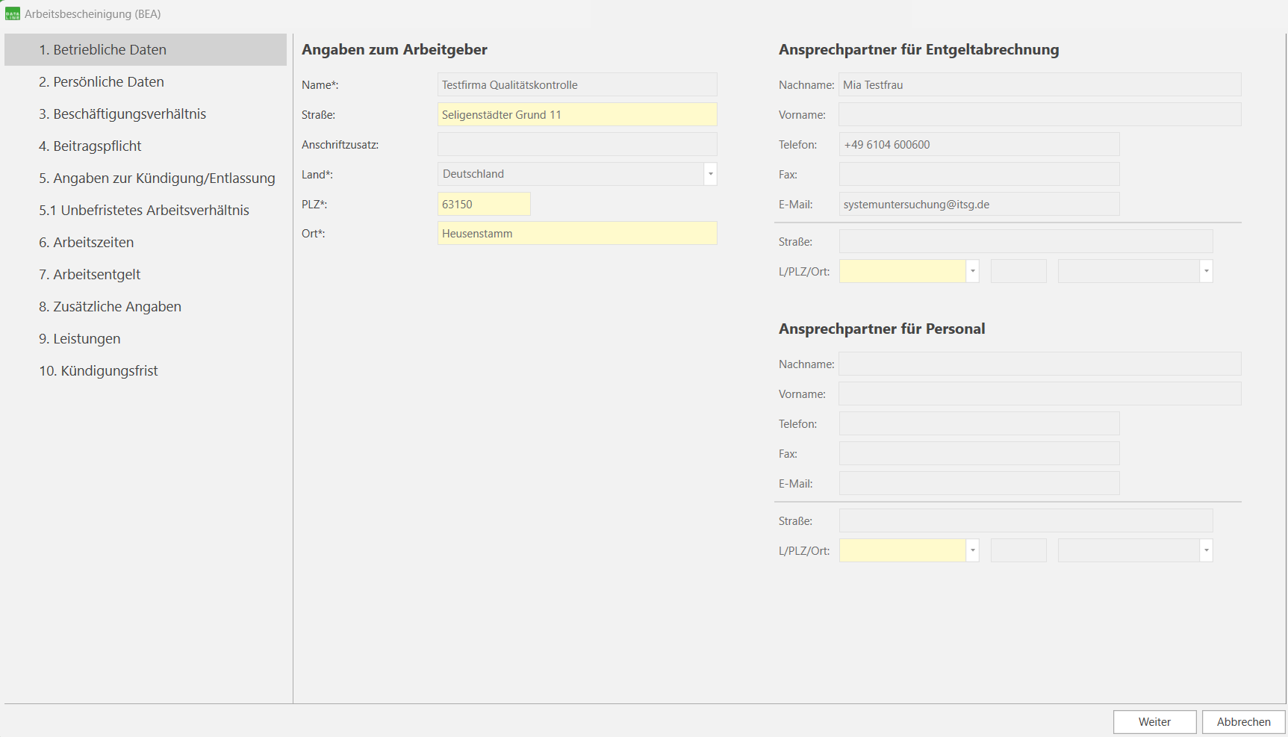Click the green BEA application icon in titlebar
1288x737 pixels.
(x=12, y=13)
